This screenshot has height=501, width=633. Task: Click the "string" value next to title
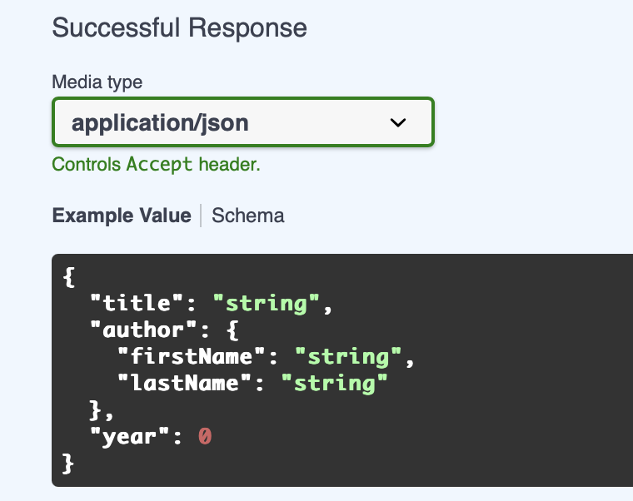pyautogui.click(x=267, y=305)
